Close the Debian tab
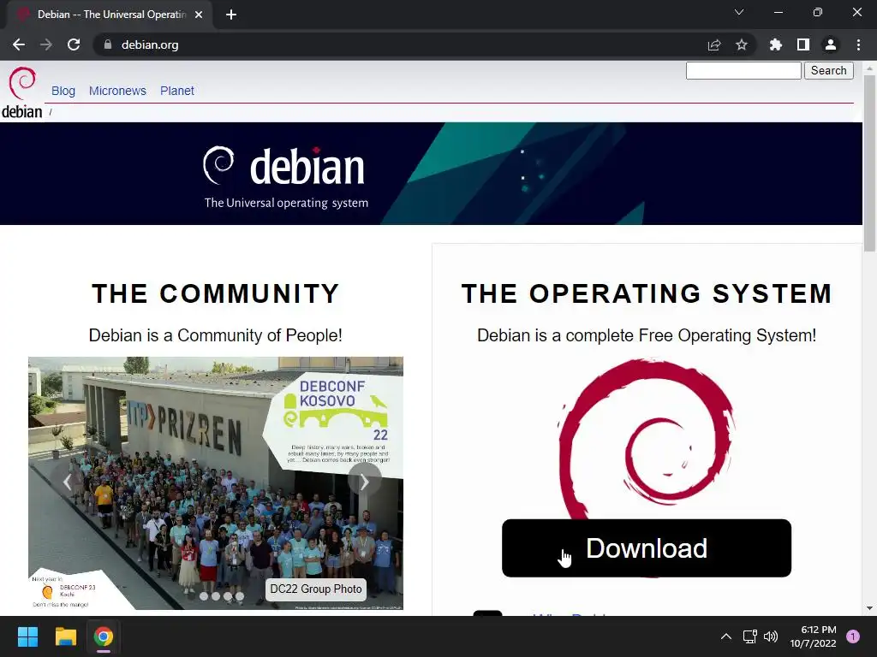Image resolution: width=877 pixels, height=657 pixels. [199, 15]
